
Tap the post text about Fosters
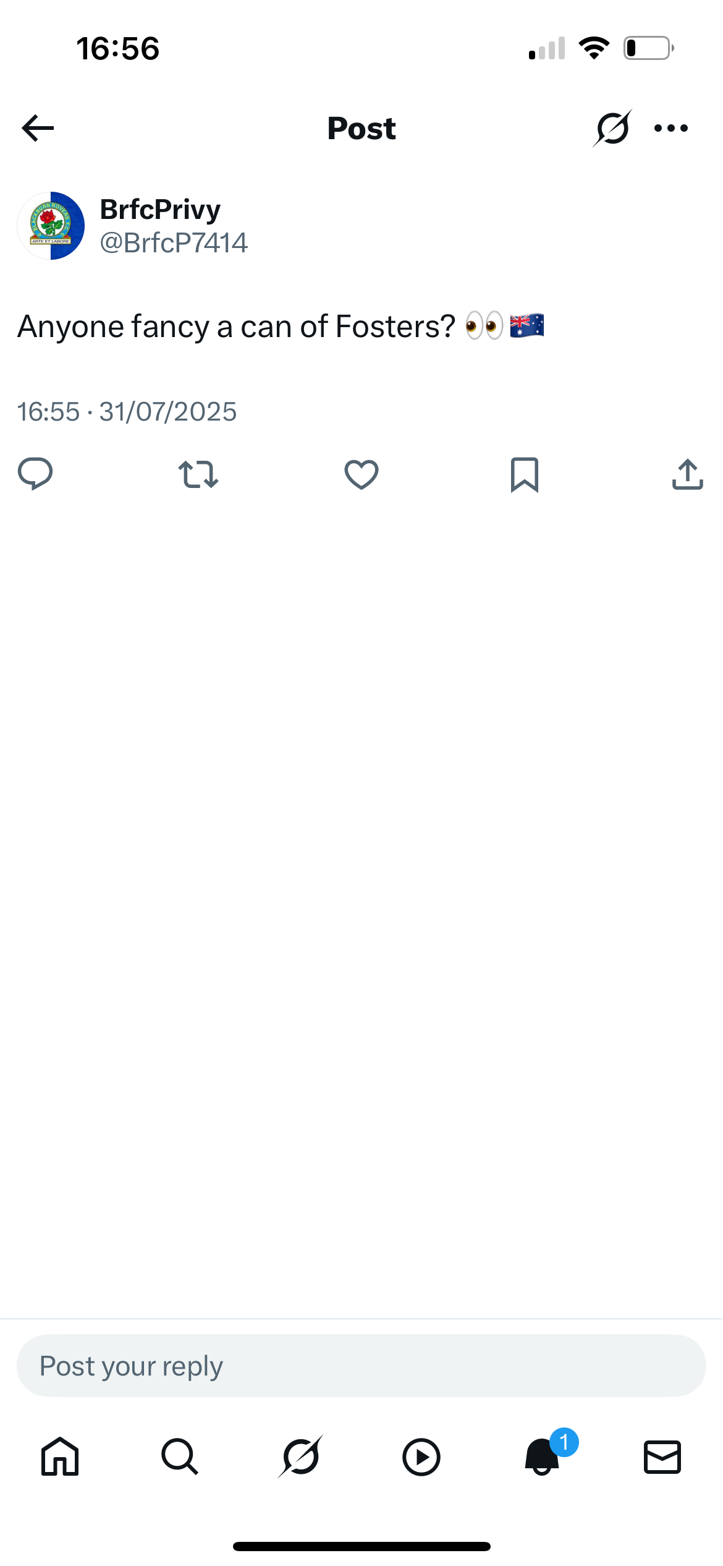pos(281,327)
